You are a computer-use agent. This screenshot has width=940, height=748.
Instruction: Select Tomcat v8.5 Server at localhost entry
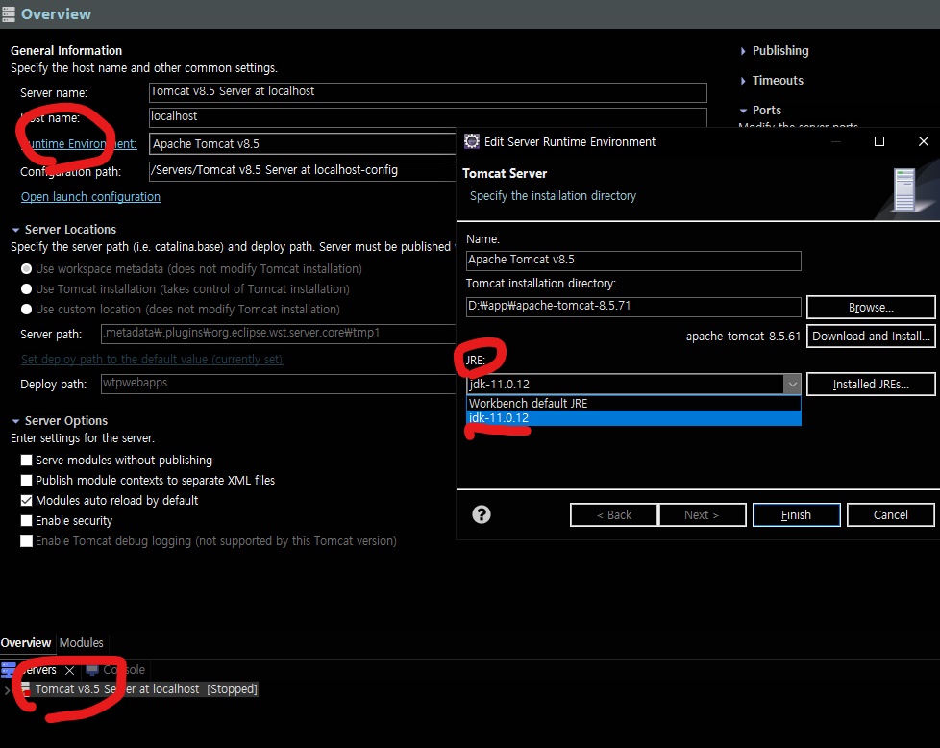pos(139,689)
